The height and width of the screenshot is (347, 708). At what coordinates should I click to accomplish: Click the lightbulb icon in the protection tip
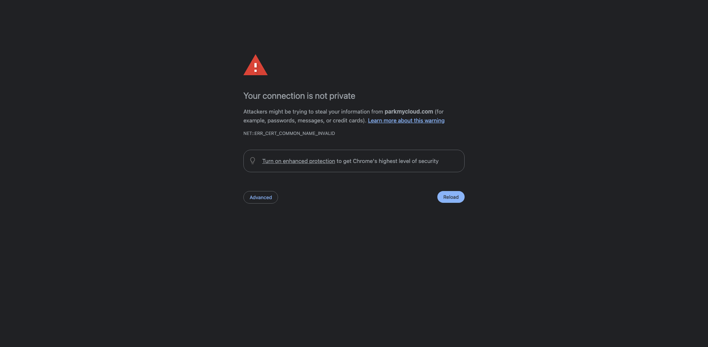(x=253, y=161)
